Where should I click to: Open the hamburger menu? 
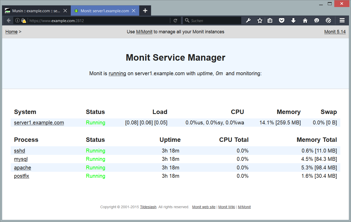[342, 21]
